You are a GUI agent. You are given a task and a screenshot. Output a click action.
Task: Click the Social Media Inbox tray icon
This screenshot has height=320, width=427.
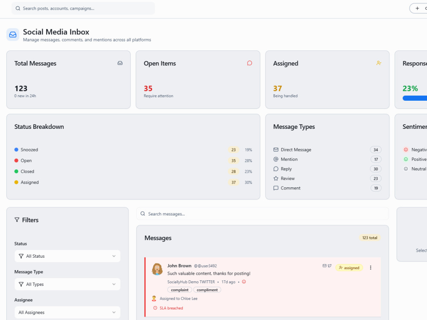click(x=13, y=35)
